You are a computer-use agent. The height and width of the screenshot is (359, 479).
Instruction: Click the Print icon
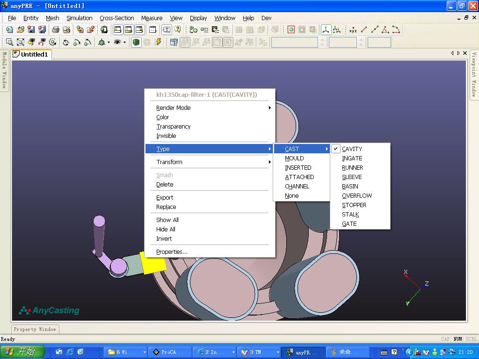(56, 29)
